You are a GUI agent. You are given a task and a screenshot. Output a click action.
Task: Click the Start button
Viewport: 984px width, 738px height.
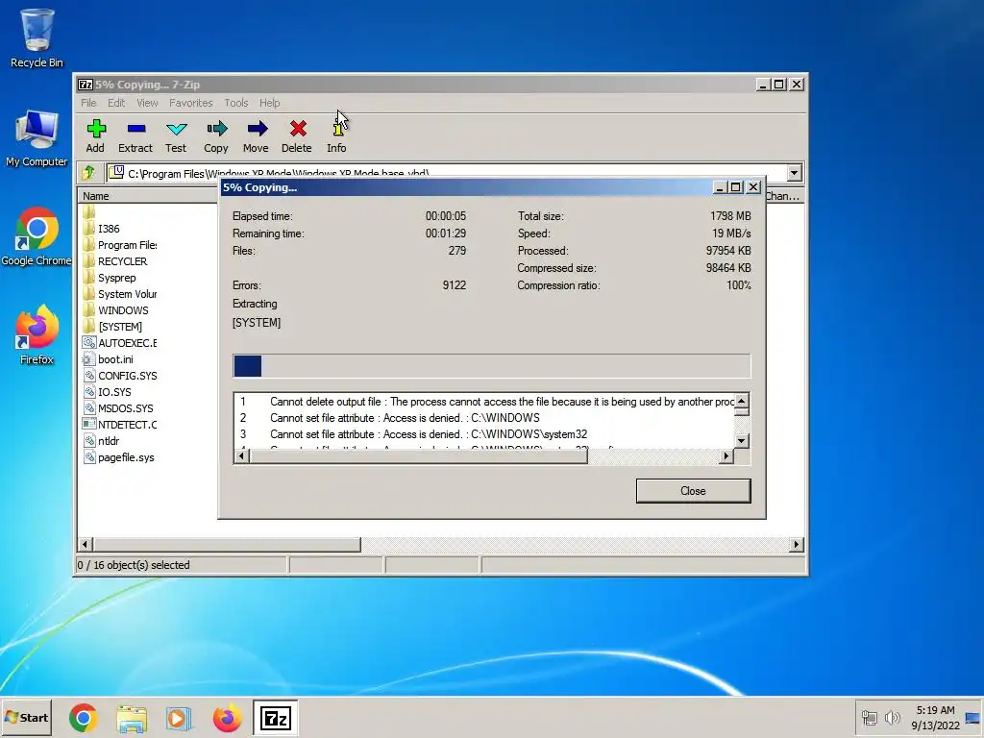point(26,717)
